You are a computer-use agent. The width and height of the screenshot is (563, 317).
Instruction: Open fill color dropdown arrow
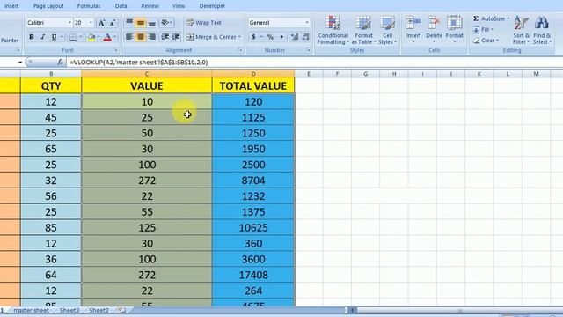[x=99, y=37]
